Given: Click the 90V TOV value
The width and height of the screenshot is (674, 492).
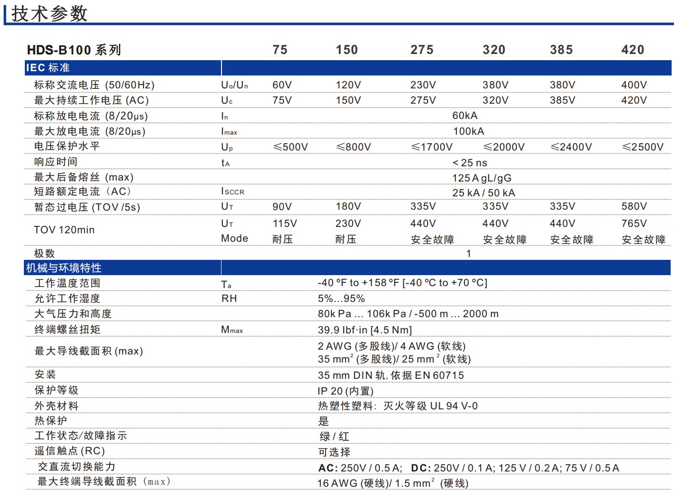Looking at the screenshot, I should coord(282,206).
